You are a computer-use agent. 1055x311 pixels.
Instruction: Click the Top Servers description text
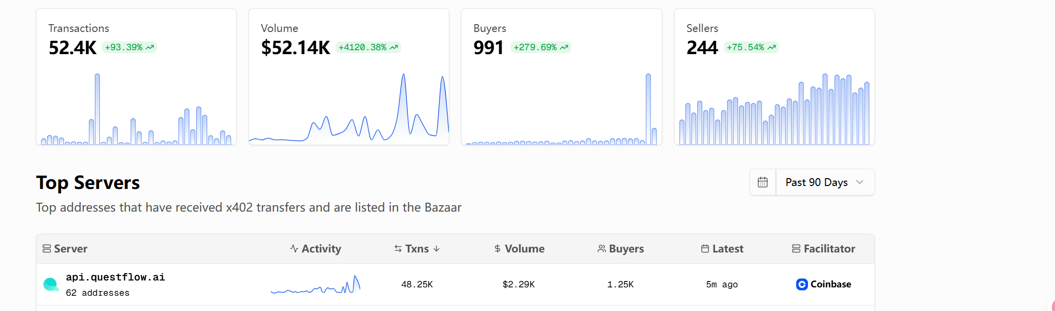[249, 207]
